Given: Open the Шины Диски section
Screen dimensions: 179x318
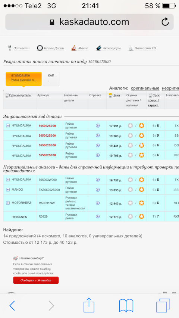Looking at the screenshot, I should point(54,48).
